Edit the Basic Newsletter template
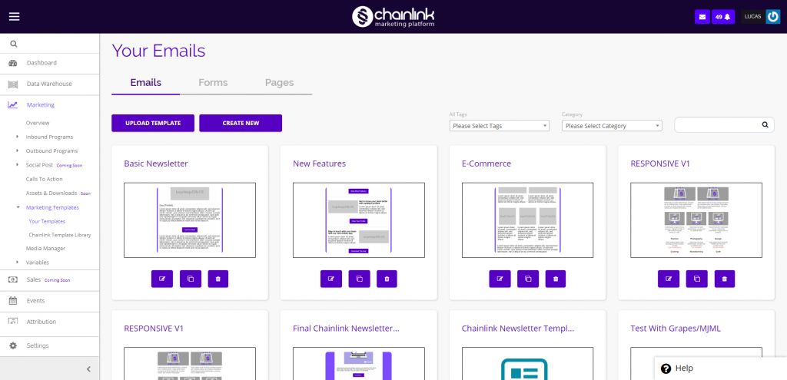 (x=161, y=279)
